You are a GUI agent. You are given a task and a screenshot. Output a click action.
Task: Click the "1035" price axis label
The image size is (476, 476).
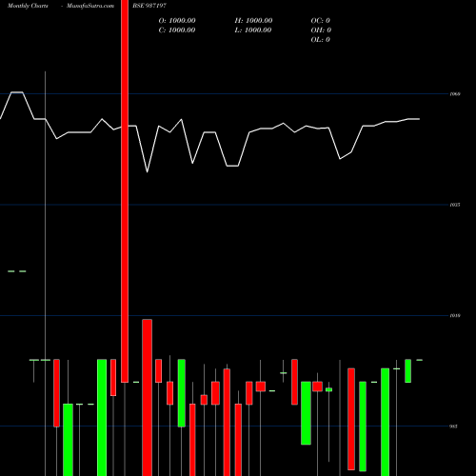455,205
